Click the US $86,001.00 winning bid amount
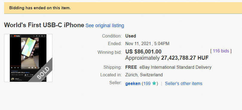Screen dimensions: 242x110 (x=143, y=52)
